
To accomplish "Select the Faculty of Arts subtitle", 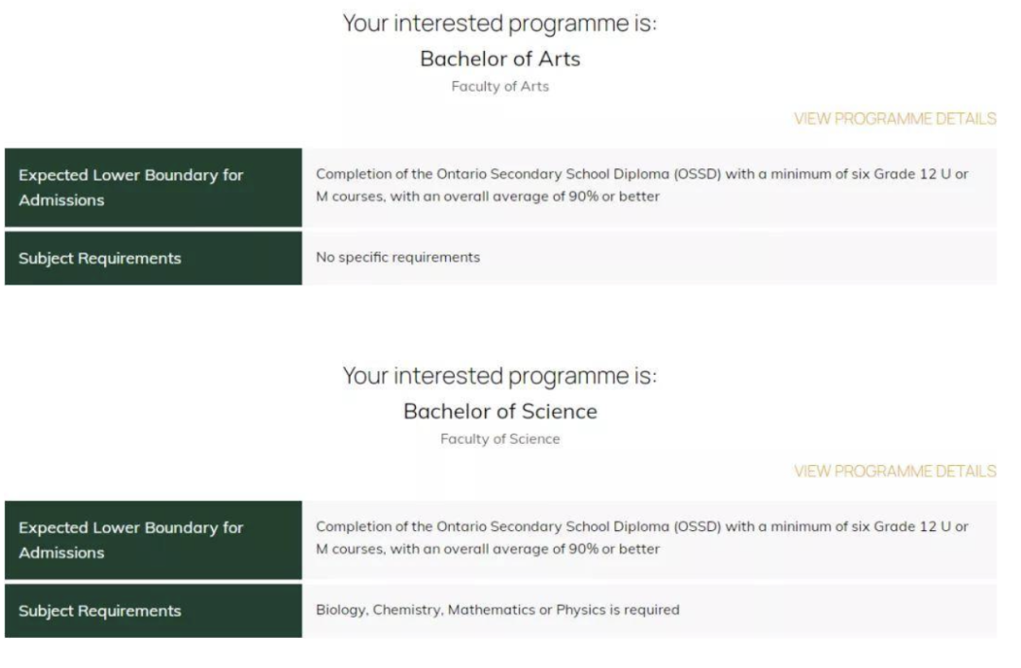I will click(x=500, y=87).
